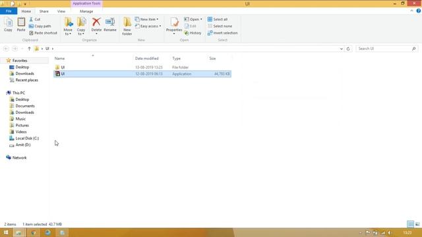This screenshot has width=422, height=237.
Task: Open Recent places in navigation pane
Action: click(x=26, y=80)
